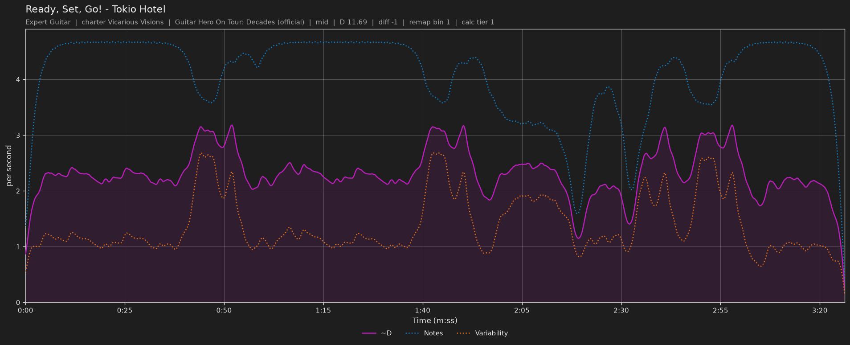This screenshot has width=850, height=345.
Task: Click the 'diff -1' subtitle value
Action: point(388,22)
